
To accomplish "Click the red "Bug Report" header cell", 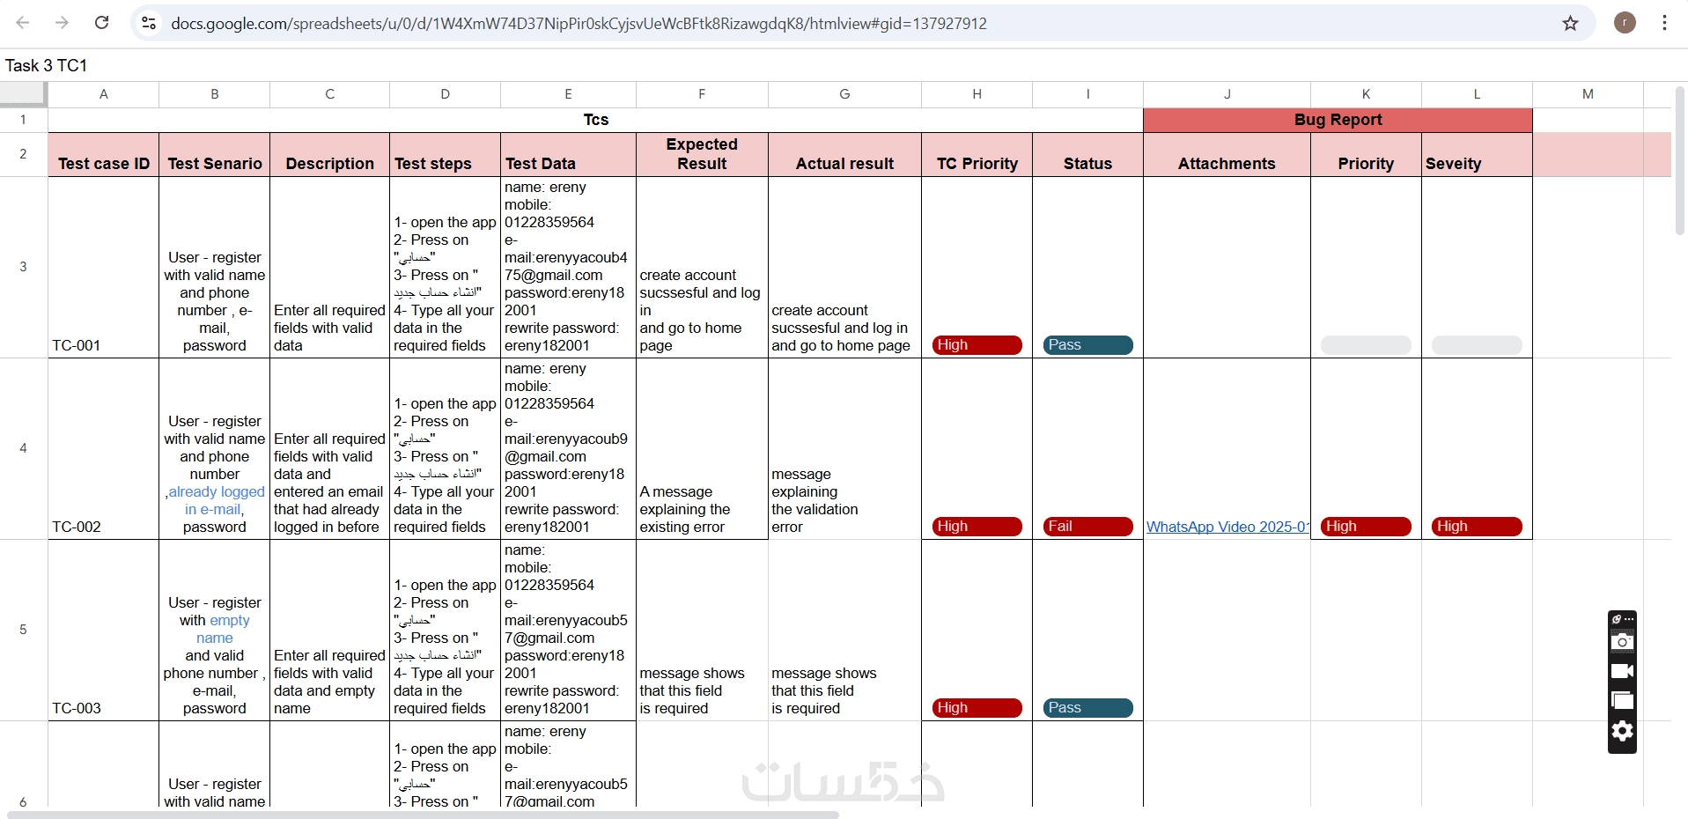I will tap(1338, 120).
